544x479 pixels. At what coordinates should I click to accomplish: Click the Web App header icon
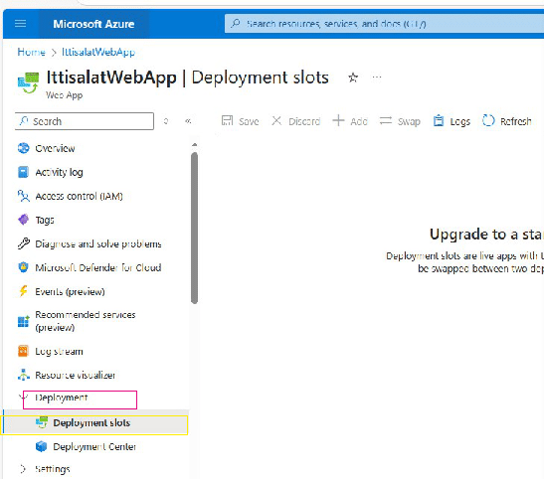click(28, 82)
